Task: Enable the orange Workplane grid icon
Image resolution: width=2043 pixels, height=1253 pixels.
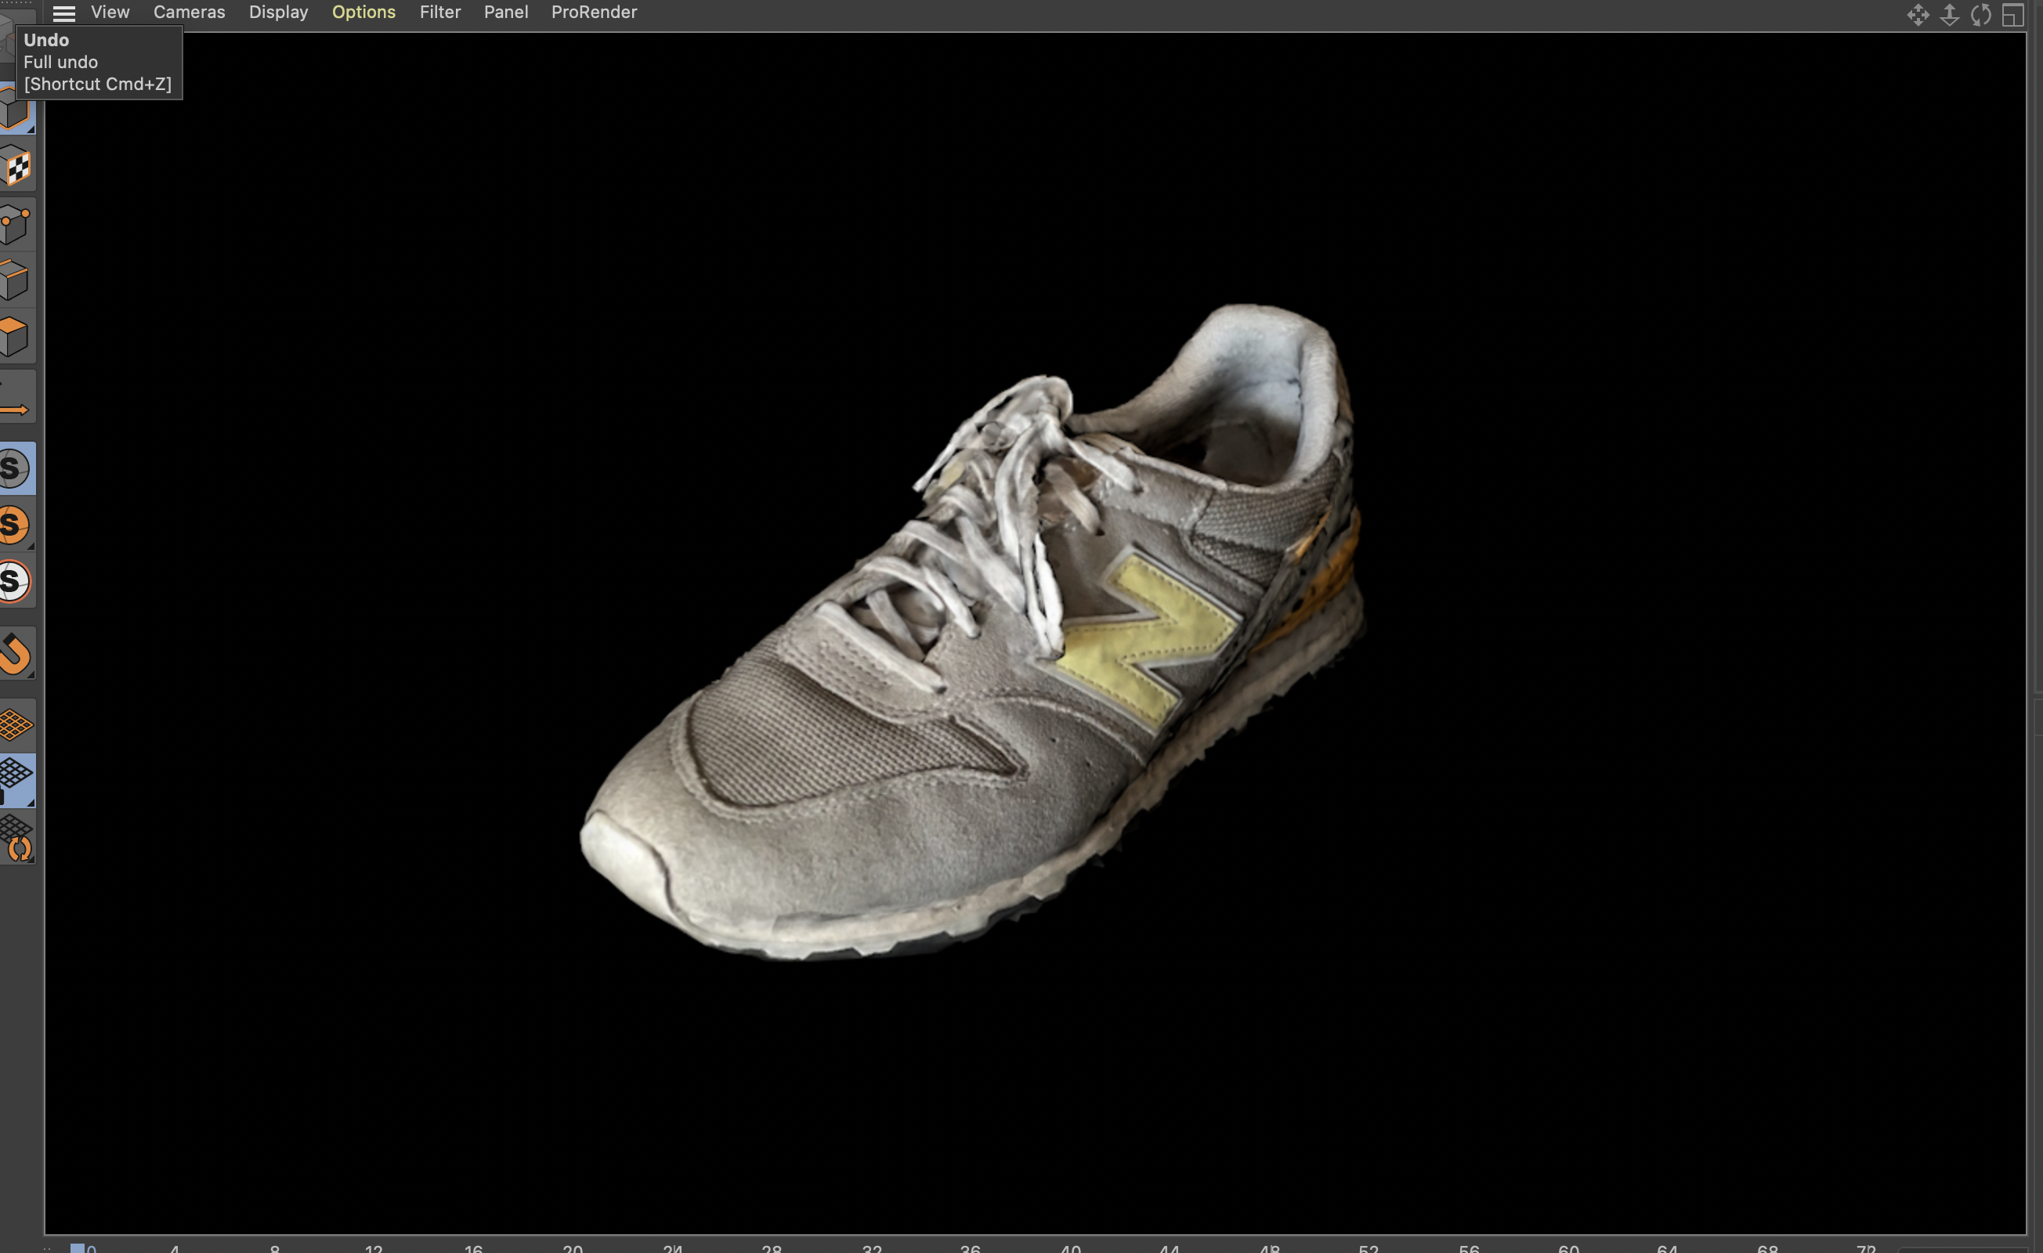Action: 16,724
